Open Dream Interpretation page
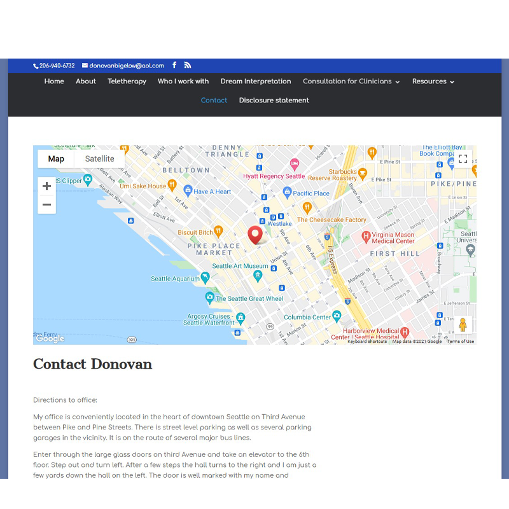Image resolution: width=509 pixels, height=509 pixels. point(256,81)
